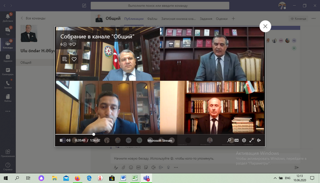Pause the video playback

(61, 140)
